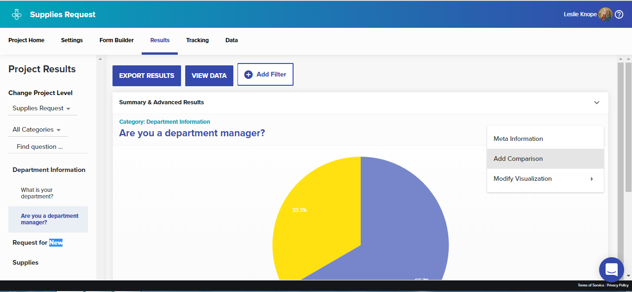Click the sidebar scroll up arrow

(x=100, y=59)
